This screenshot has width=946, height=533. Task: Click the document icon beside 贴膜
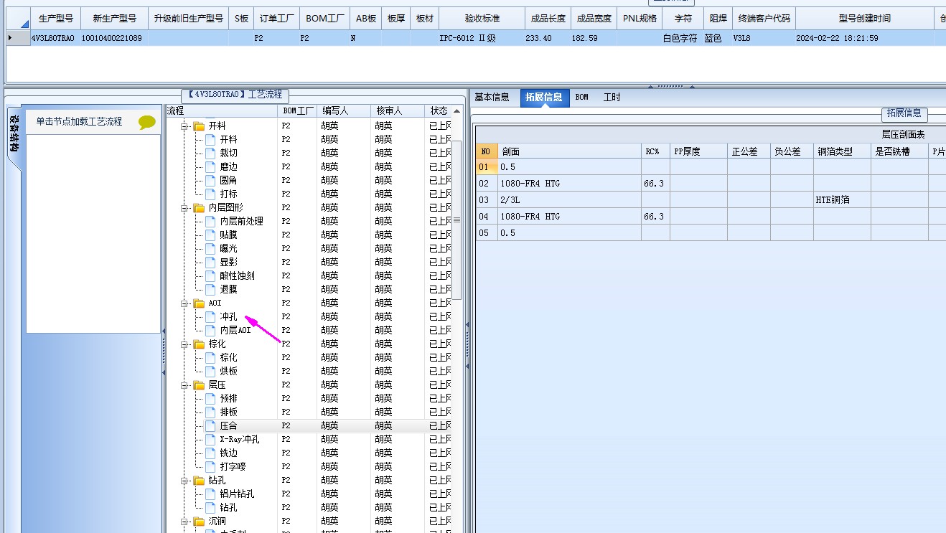click(210, 235)
